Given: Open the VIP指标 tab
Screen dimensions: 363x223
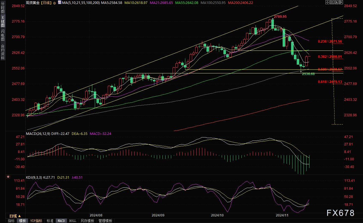Looking at the screenshot, I should [x=36, y=221].
